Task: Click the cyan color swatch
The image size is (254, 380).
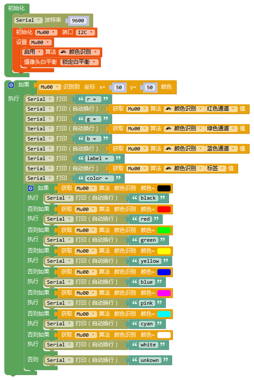Action: click(164, 314)
